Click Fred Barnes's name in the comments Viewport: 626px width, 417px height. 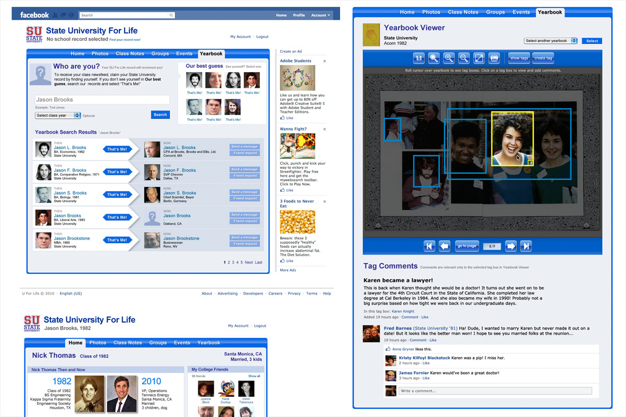398,328
